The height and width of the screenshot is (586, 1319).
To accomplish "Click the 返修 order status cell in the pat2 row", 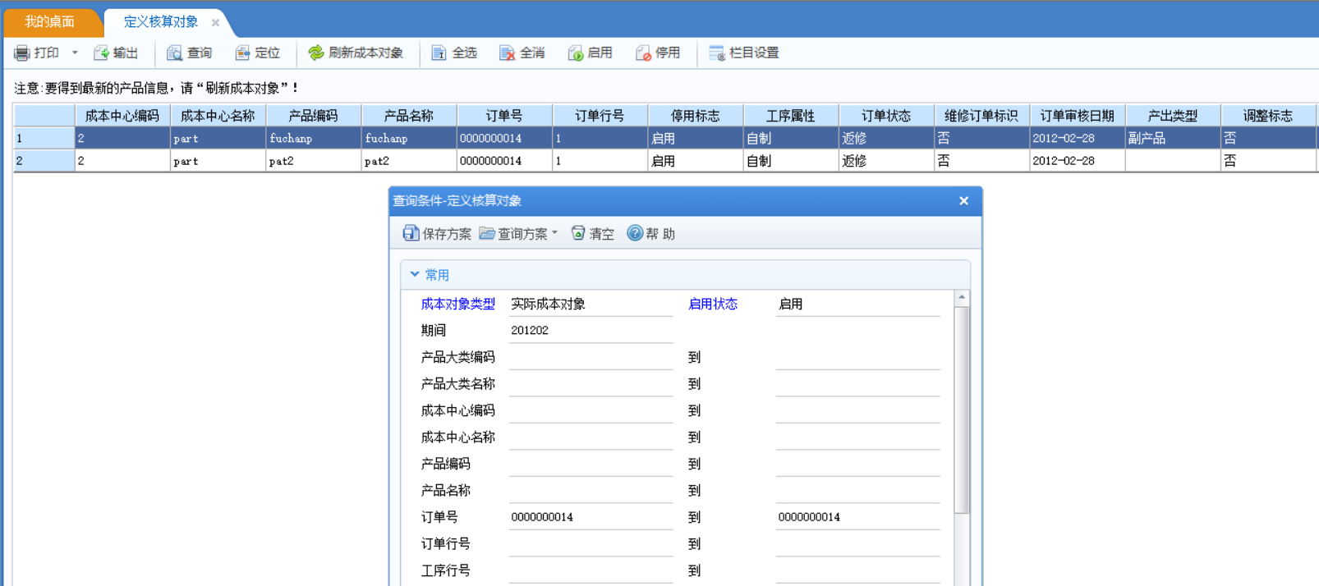I will (886, 161).
